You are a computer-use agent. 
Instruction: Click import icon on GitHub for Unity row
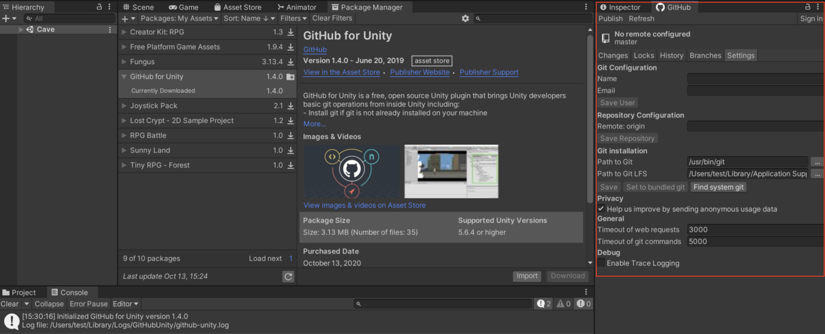click(290, 77)
